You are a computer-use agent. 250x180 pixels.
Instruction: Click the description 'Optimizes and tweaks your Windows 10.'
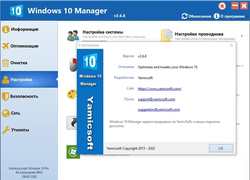pyautogui.click(x=168, y=67)
